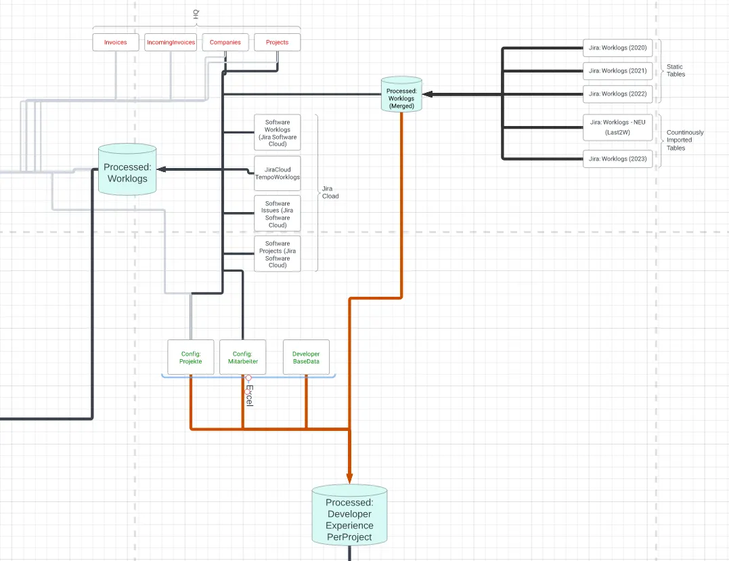Viewport: 729px width, 561px height.
Task: Click the rotated 'QH' label above tables
Action: 196,14
